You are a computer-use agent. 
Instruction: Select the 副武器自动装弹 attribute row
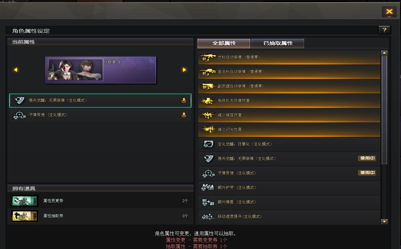289,86
